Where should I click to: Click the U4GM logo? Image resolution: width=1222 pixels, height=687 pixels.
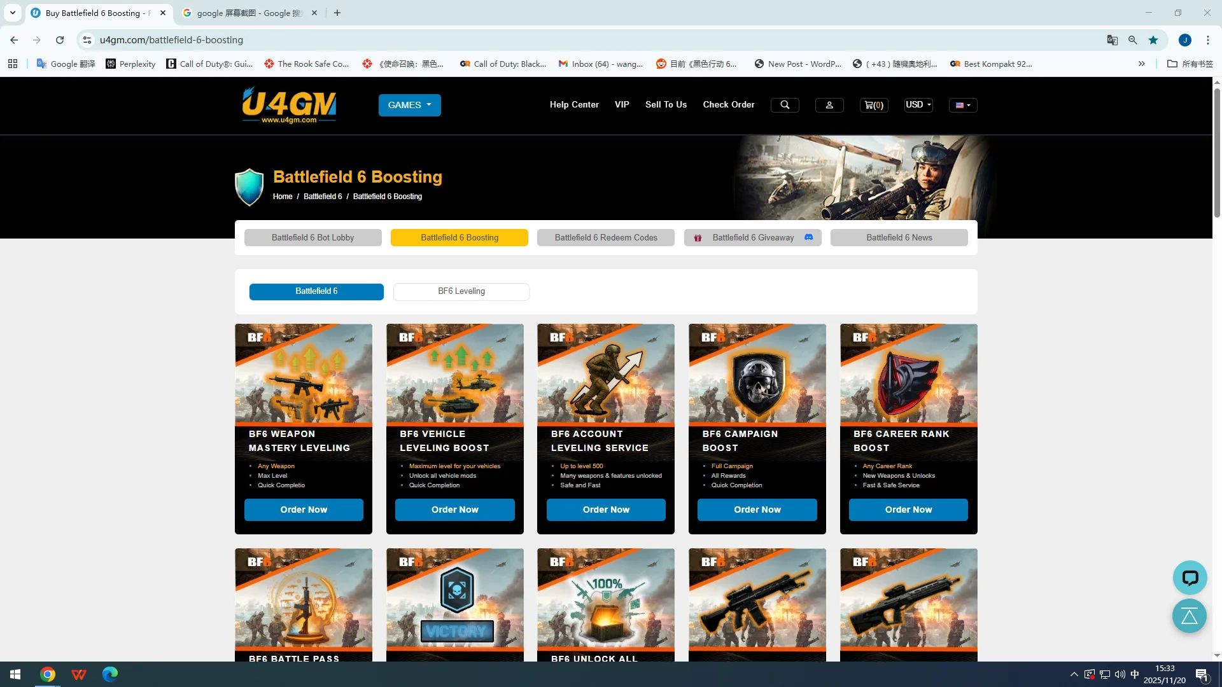coord(289,105)
